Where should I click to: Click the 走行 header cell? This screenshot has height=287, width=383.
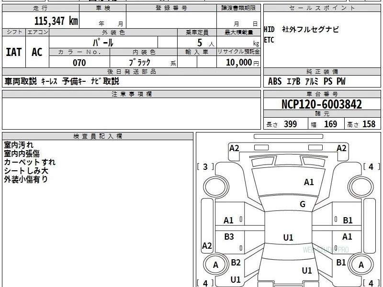tap(41, 8)
